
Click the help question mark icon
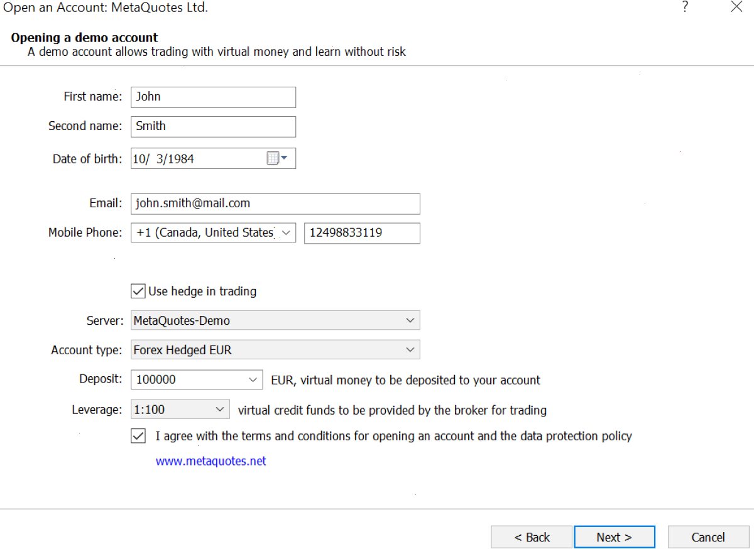coord(685,8)
